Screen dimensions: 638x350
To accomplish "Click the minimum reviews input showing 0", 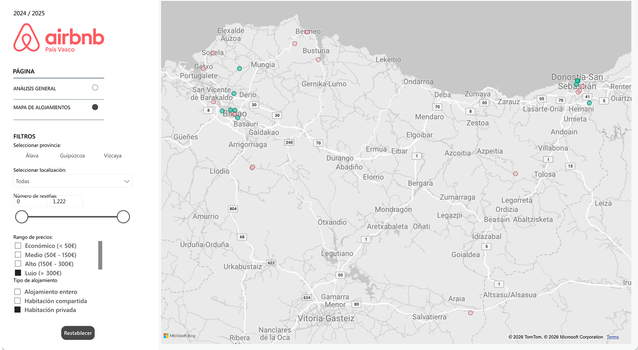I will point(30,201).
